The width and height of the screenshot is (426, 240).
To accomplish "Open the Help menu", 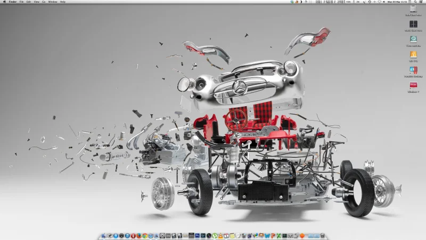I will (63, 2).
